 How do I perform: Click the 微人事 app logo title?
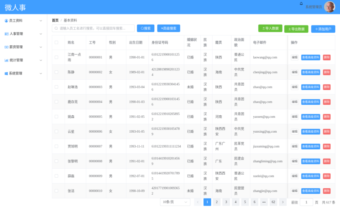pos(15,7)
